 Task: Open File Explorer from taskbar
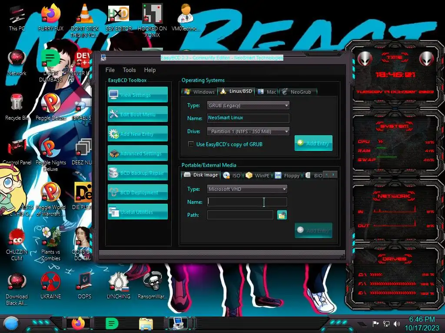[x=146, y=324]
